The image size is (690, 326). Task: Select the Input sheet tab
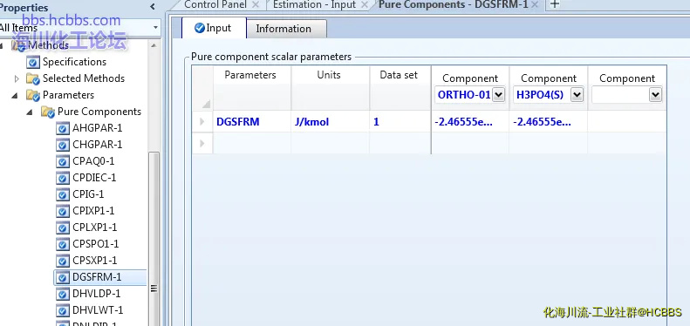pos(214,28)
